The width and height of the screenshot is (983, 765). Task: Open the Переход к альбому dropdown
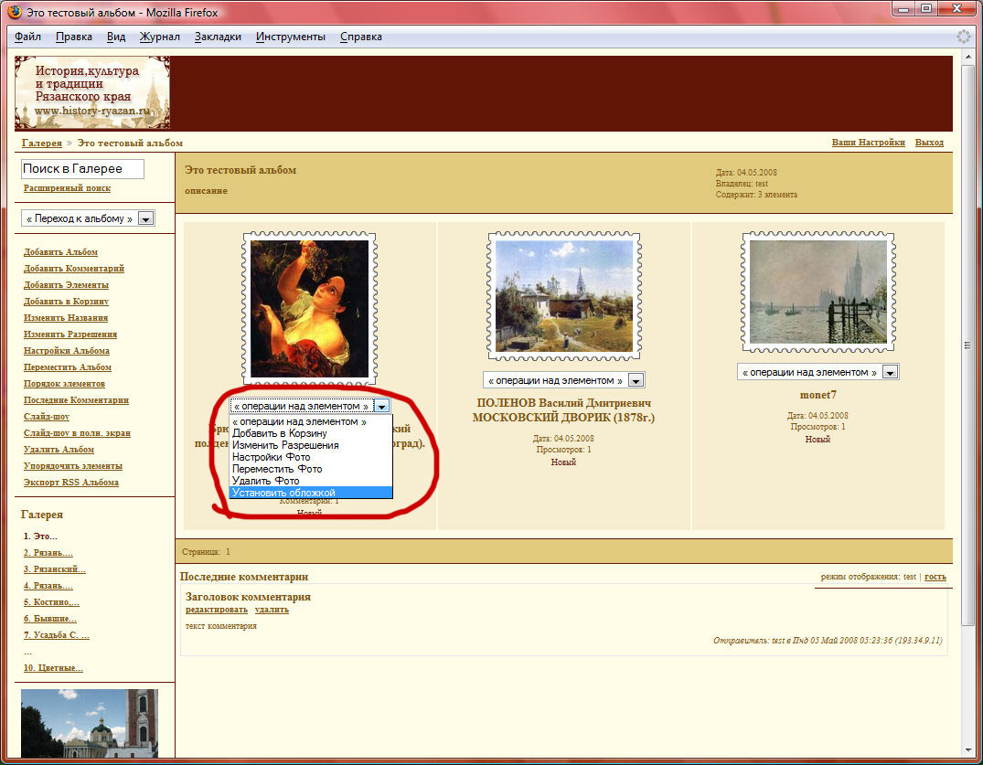(88, 218)
